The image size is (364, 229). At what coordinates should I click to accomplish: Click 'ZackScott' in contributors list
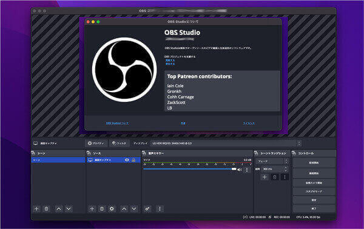pos(176,102)
